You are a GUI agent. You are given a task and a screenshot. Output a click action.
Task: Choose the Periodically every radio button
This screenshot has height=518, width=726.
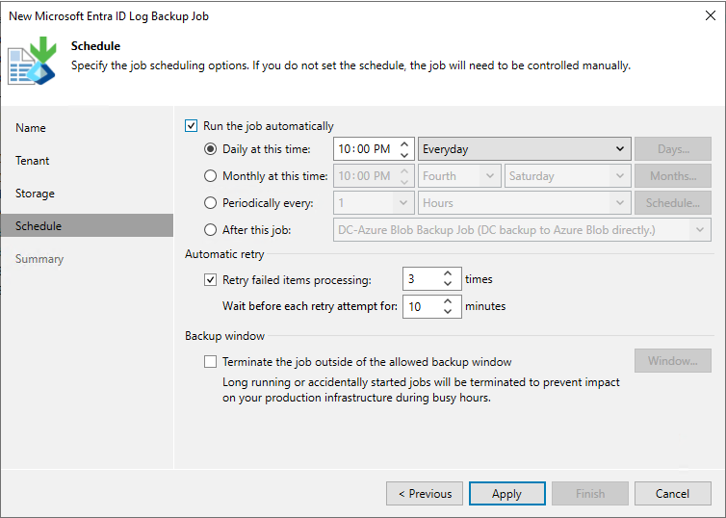pyautogui.click(x=211, y=203)
